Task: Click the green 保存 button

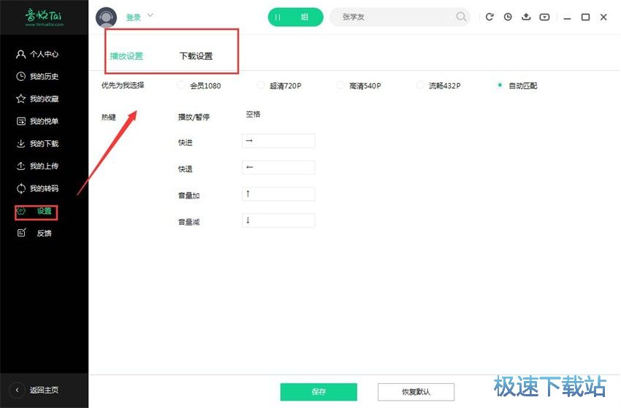Action: tap(319, 392)
